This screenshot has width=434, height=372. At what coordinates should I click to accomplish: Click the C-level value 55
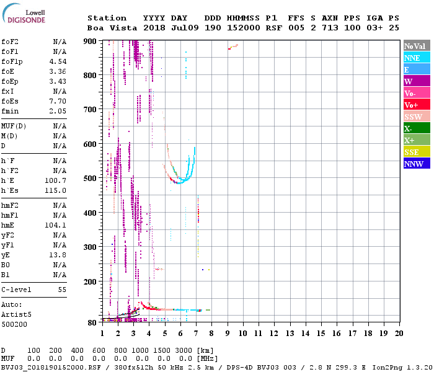point(62,290)
